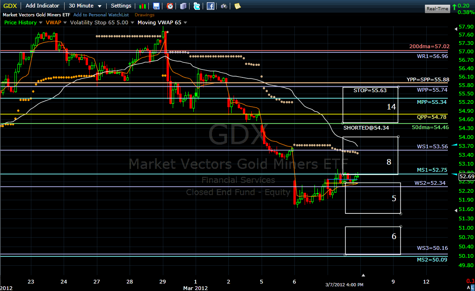This screenshot has height=291, width=475.
Task: Click date 23 on the time axis
Action: [x=30, y=282]
